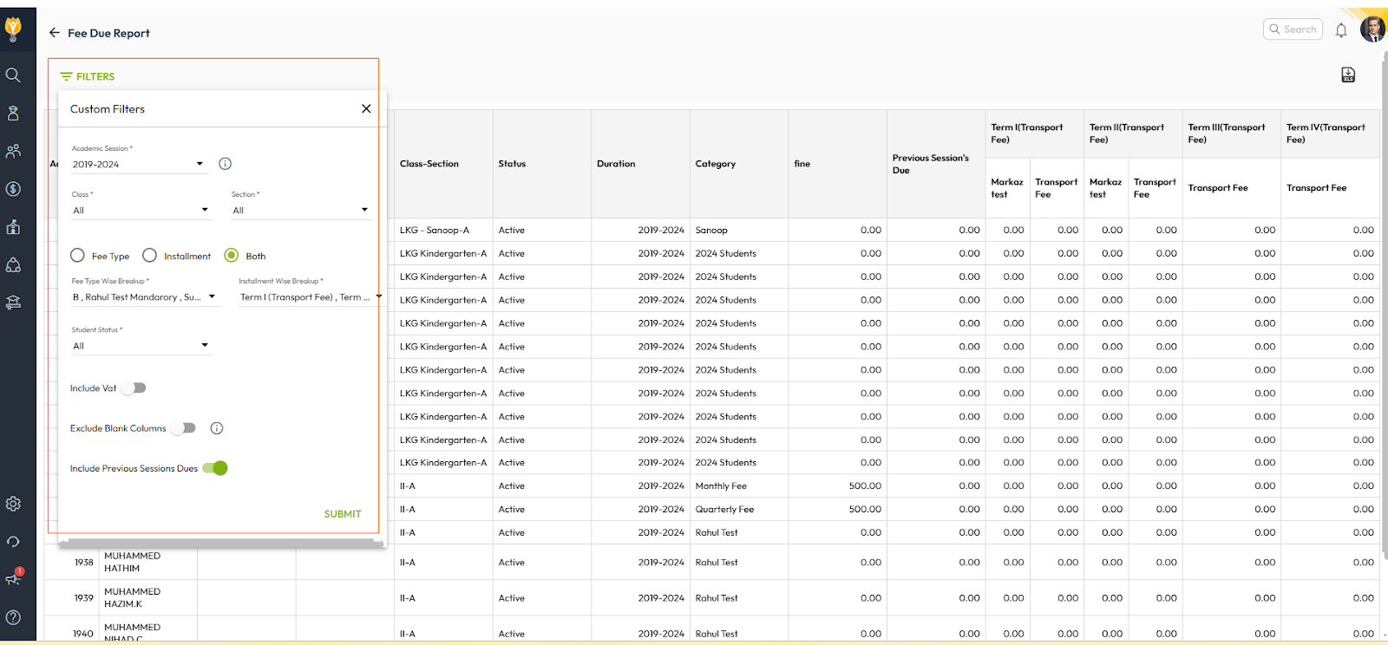Screen dimensions: 1388x645
Task: Click the back arrow beside Fee Due Report
Action: pyautogui.click(x=55, y=33)
